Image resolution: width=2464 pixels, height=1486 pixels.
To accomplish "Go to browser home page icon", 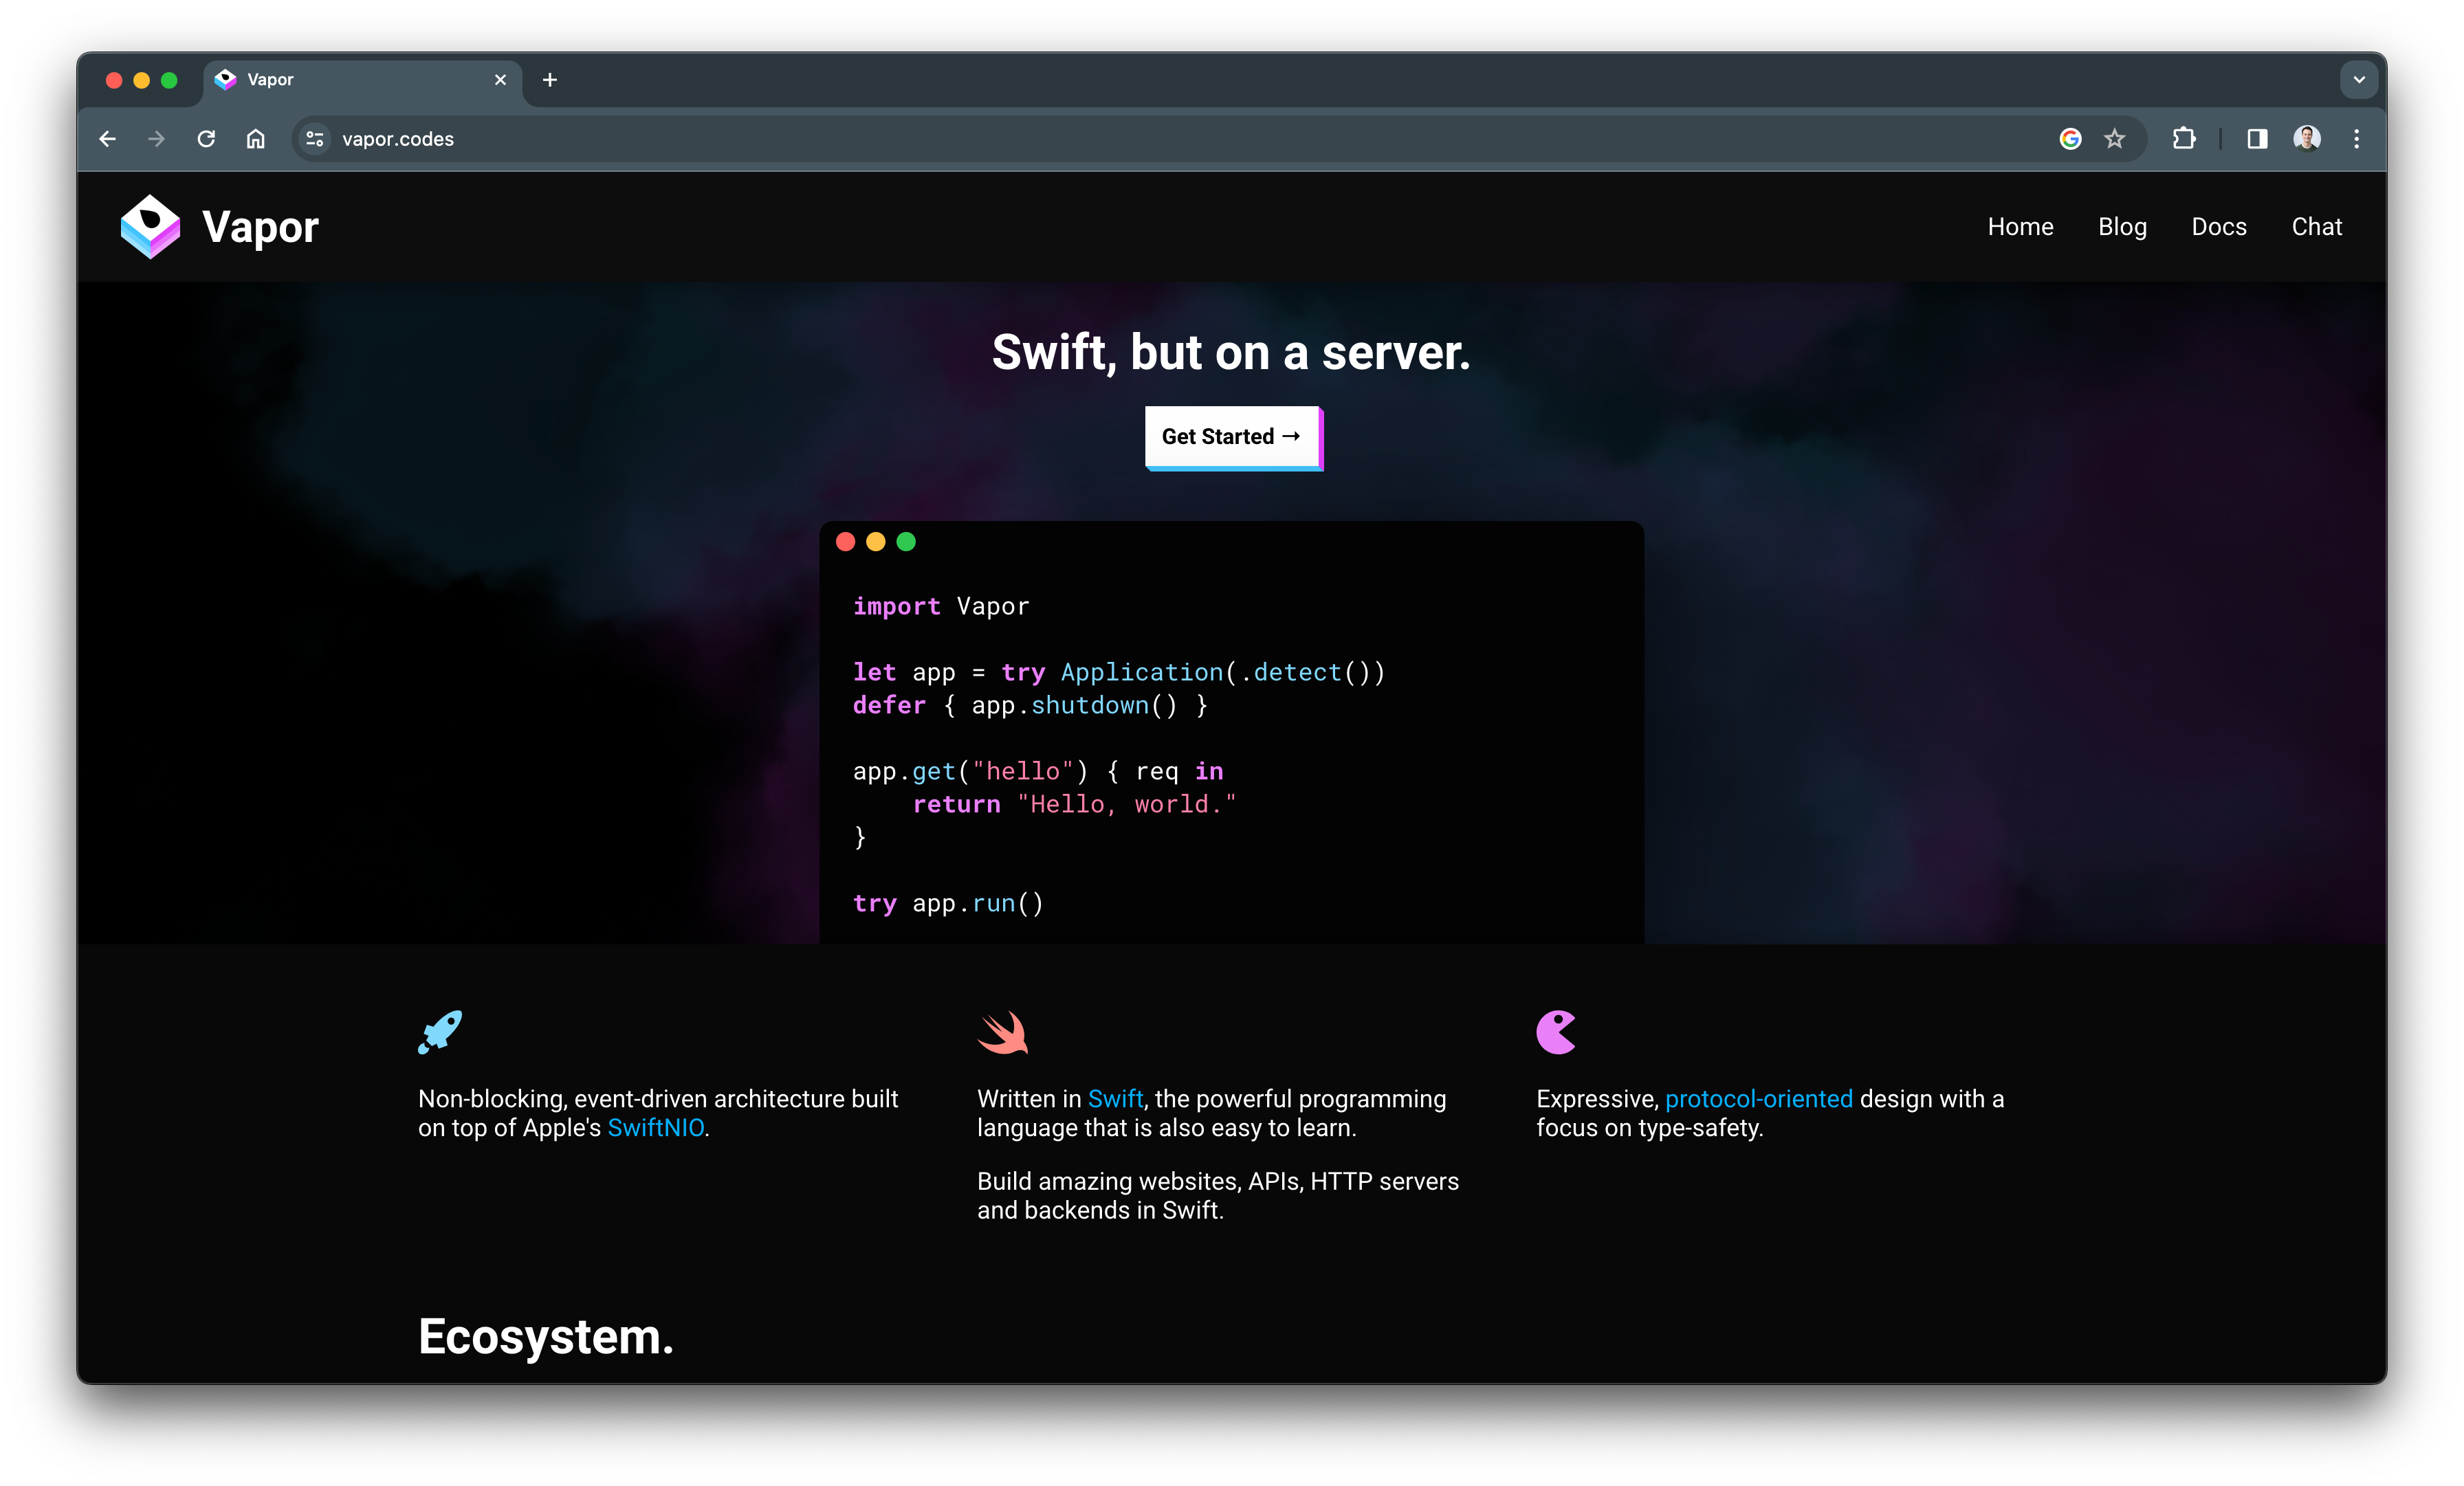I will pyautogui.click(x=256, y=139).
